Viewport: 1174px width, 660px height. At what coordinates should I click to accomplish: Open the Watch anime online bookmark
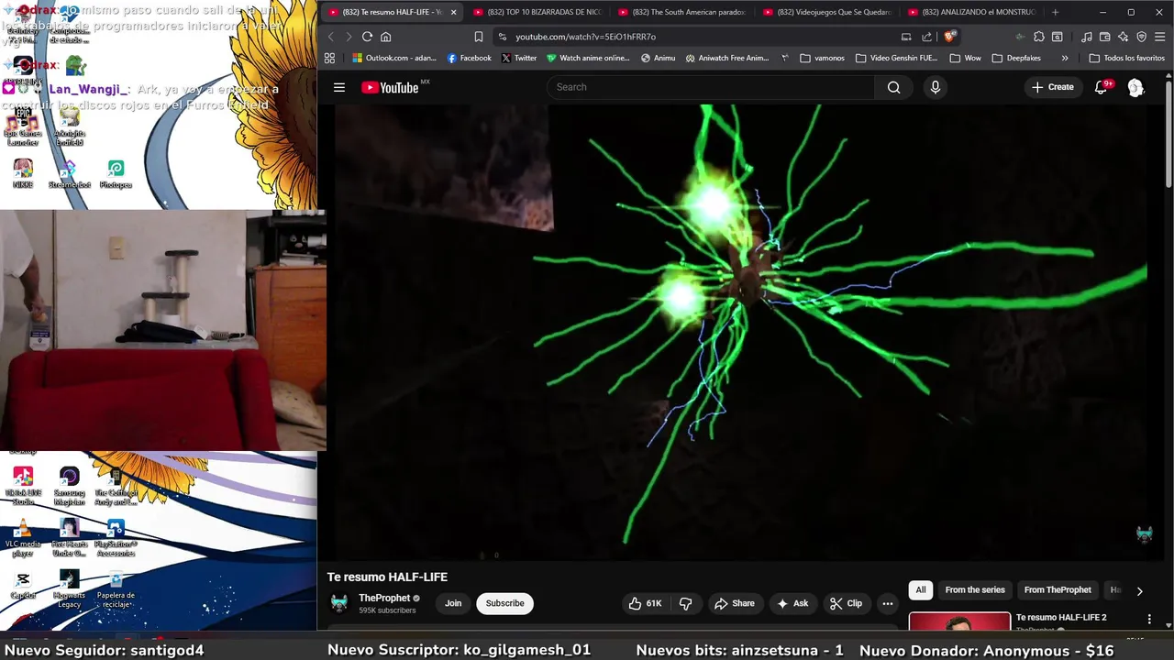tap(588, 58)
